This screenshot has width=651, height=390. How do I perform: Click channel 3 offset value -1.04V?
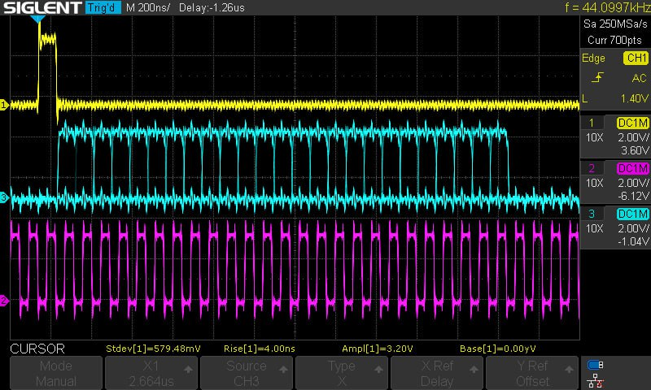point(633,241)
